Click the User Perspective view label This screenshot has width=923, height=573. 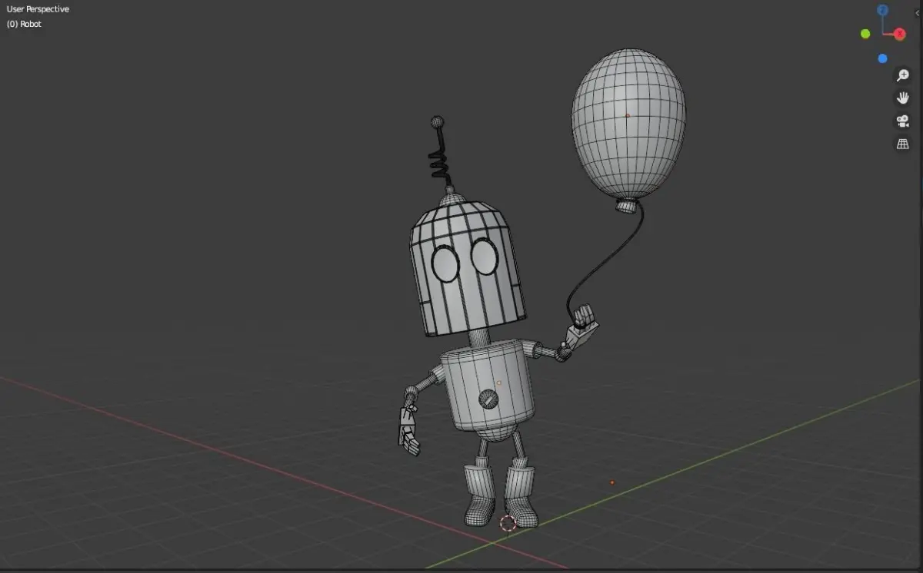click(x=38, y=9)
